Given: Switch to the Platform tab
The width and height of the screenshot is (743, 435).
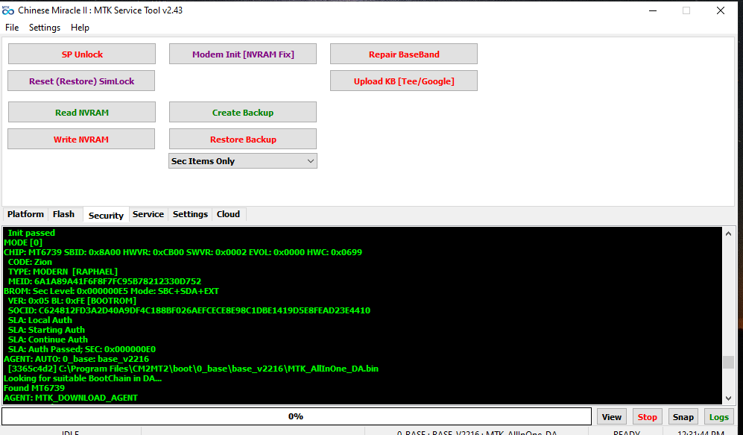Looking at the screenshot, I should point(25,214).
